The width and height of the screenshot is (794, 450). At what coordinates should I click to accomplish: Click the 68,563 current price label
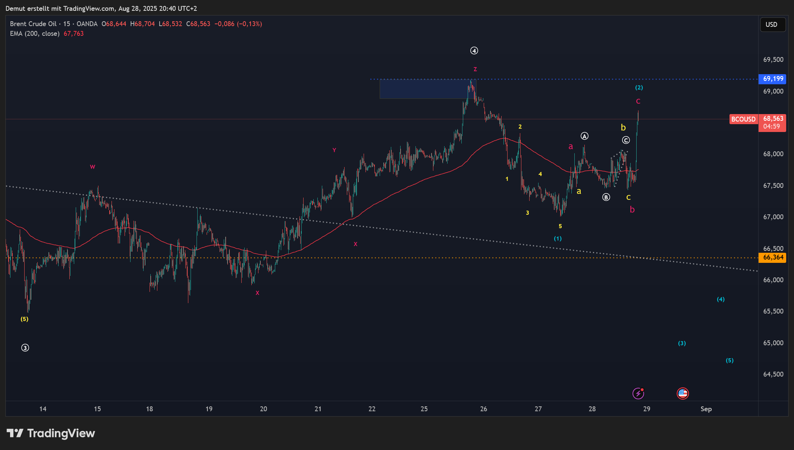(x=773, y=119)
